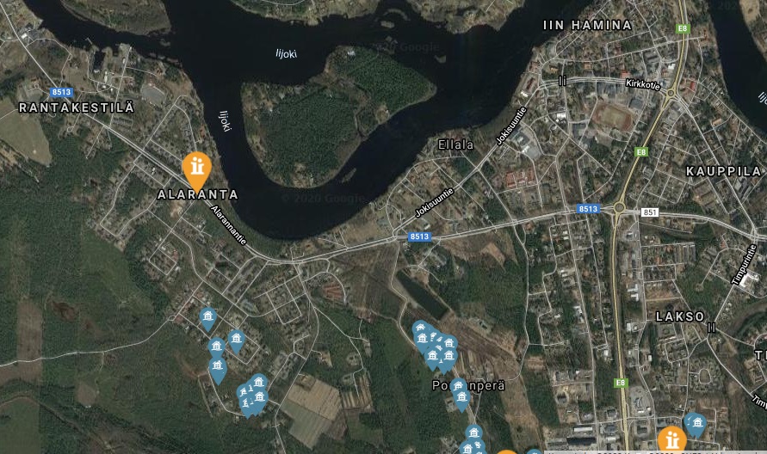Click the 851 road number shield
This screenshot has height=454, width=767.
click(649, 212)
